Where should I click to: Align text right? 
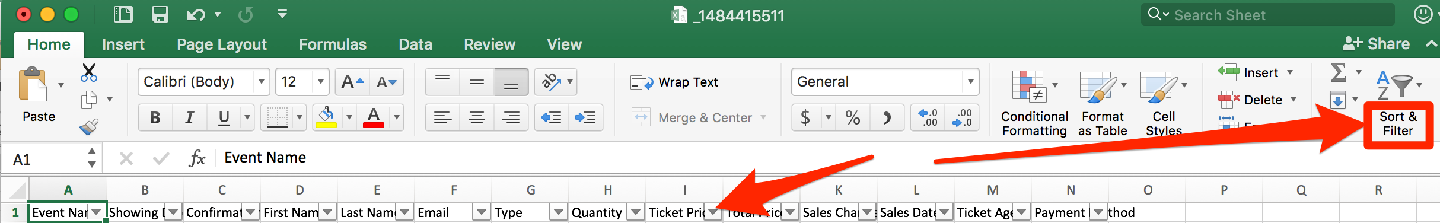pyautogui.click(x=511, y=117)
